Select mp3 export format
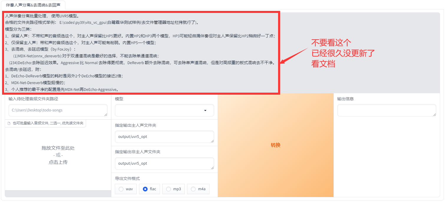The image size is (446, 202). pyautogui.click(x=174, y=189)
